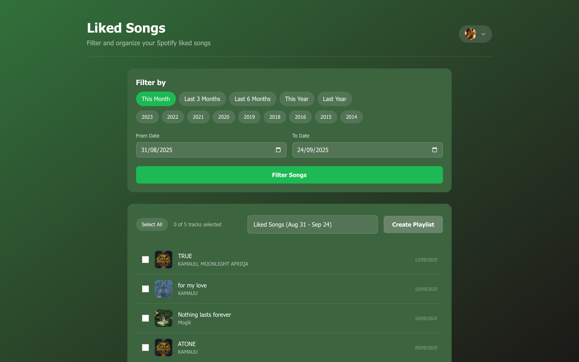Click the From Date input field
Viewport: 579px width, 362px height.
[x=211, y=150]
